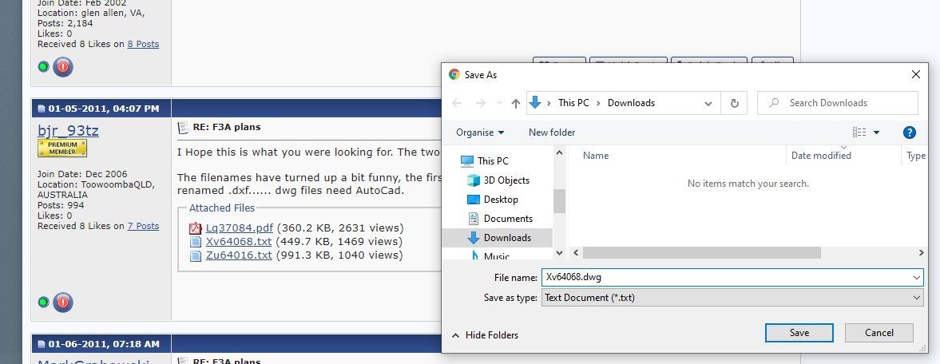
Task: Open the File name dropdown arrow
Action: [915, 277]
